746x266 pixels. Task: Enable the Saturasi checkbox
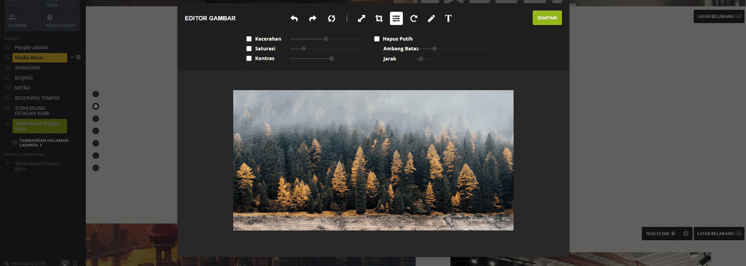click(249, 48)
